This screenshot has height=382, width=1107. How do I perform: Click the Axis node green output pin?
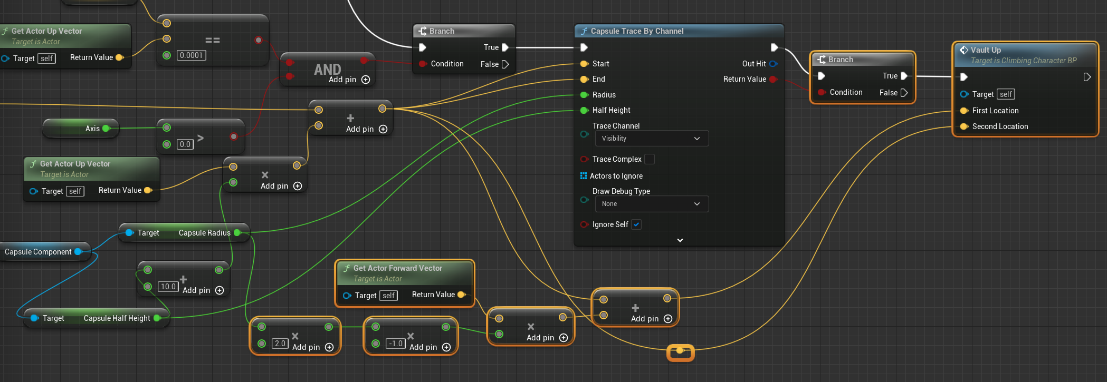pyautogui.click(x=106, y=129)
